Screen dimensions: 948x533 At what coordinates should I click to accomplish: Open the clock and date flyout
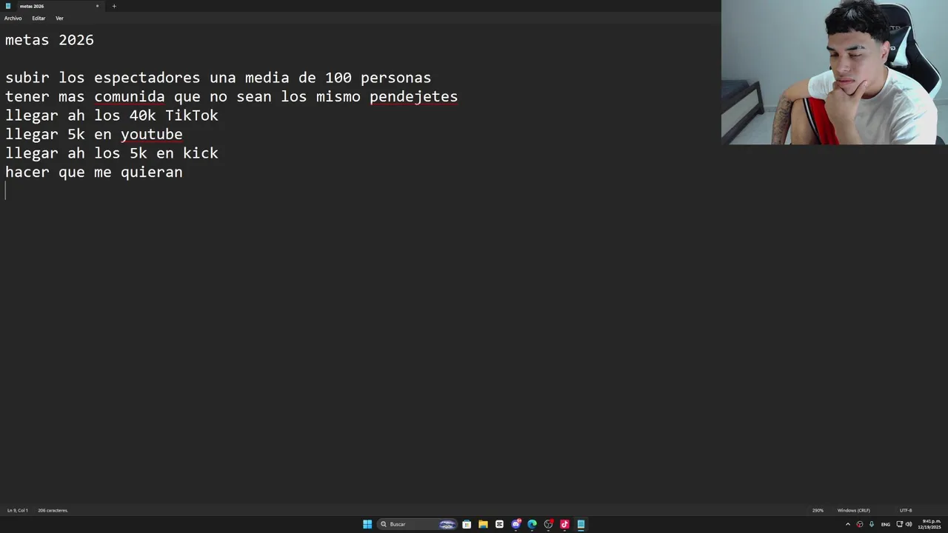coord(929,524)
